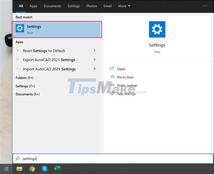The width and height of the screenshot is (214, 174).
Task: Click the search magnifier icon
Action: tap(18, 159)
